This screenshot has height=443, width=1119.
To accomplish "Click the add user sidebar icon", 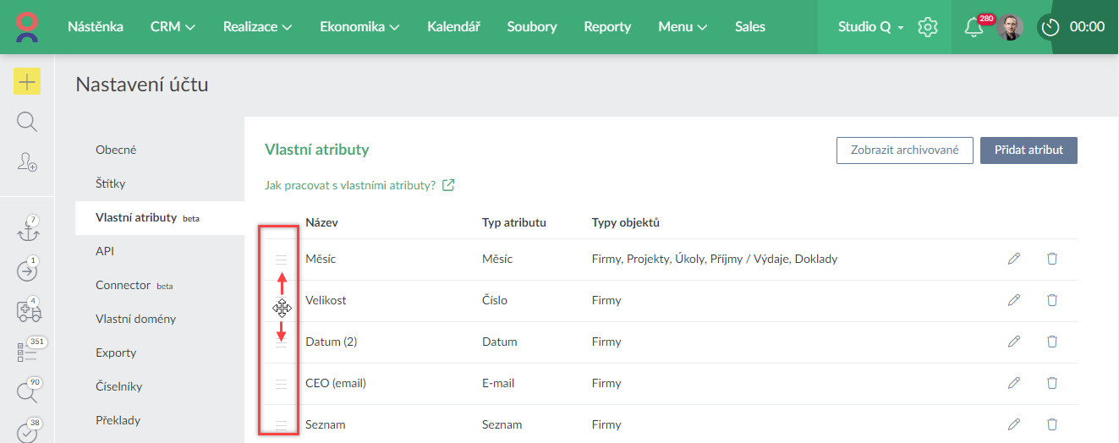I will pyautogui.click(x=27, y=162).
